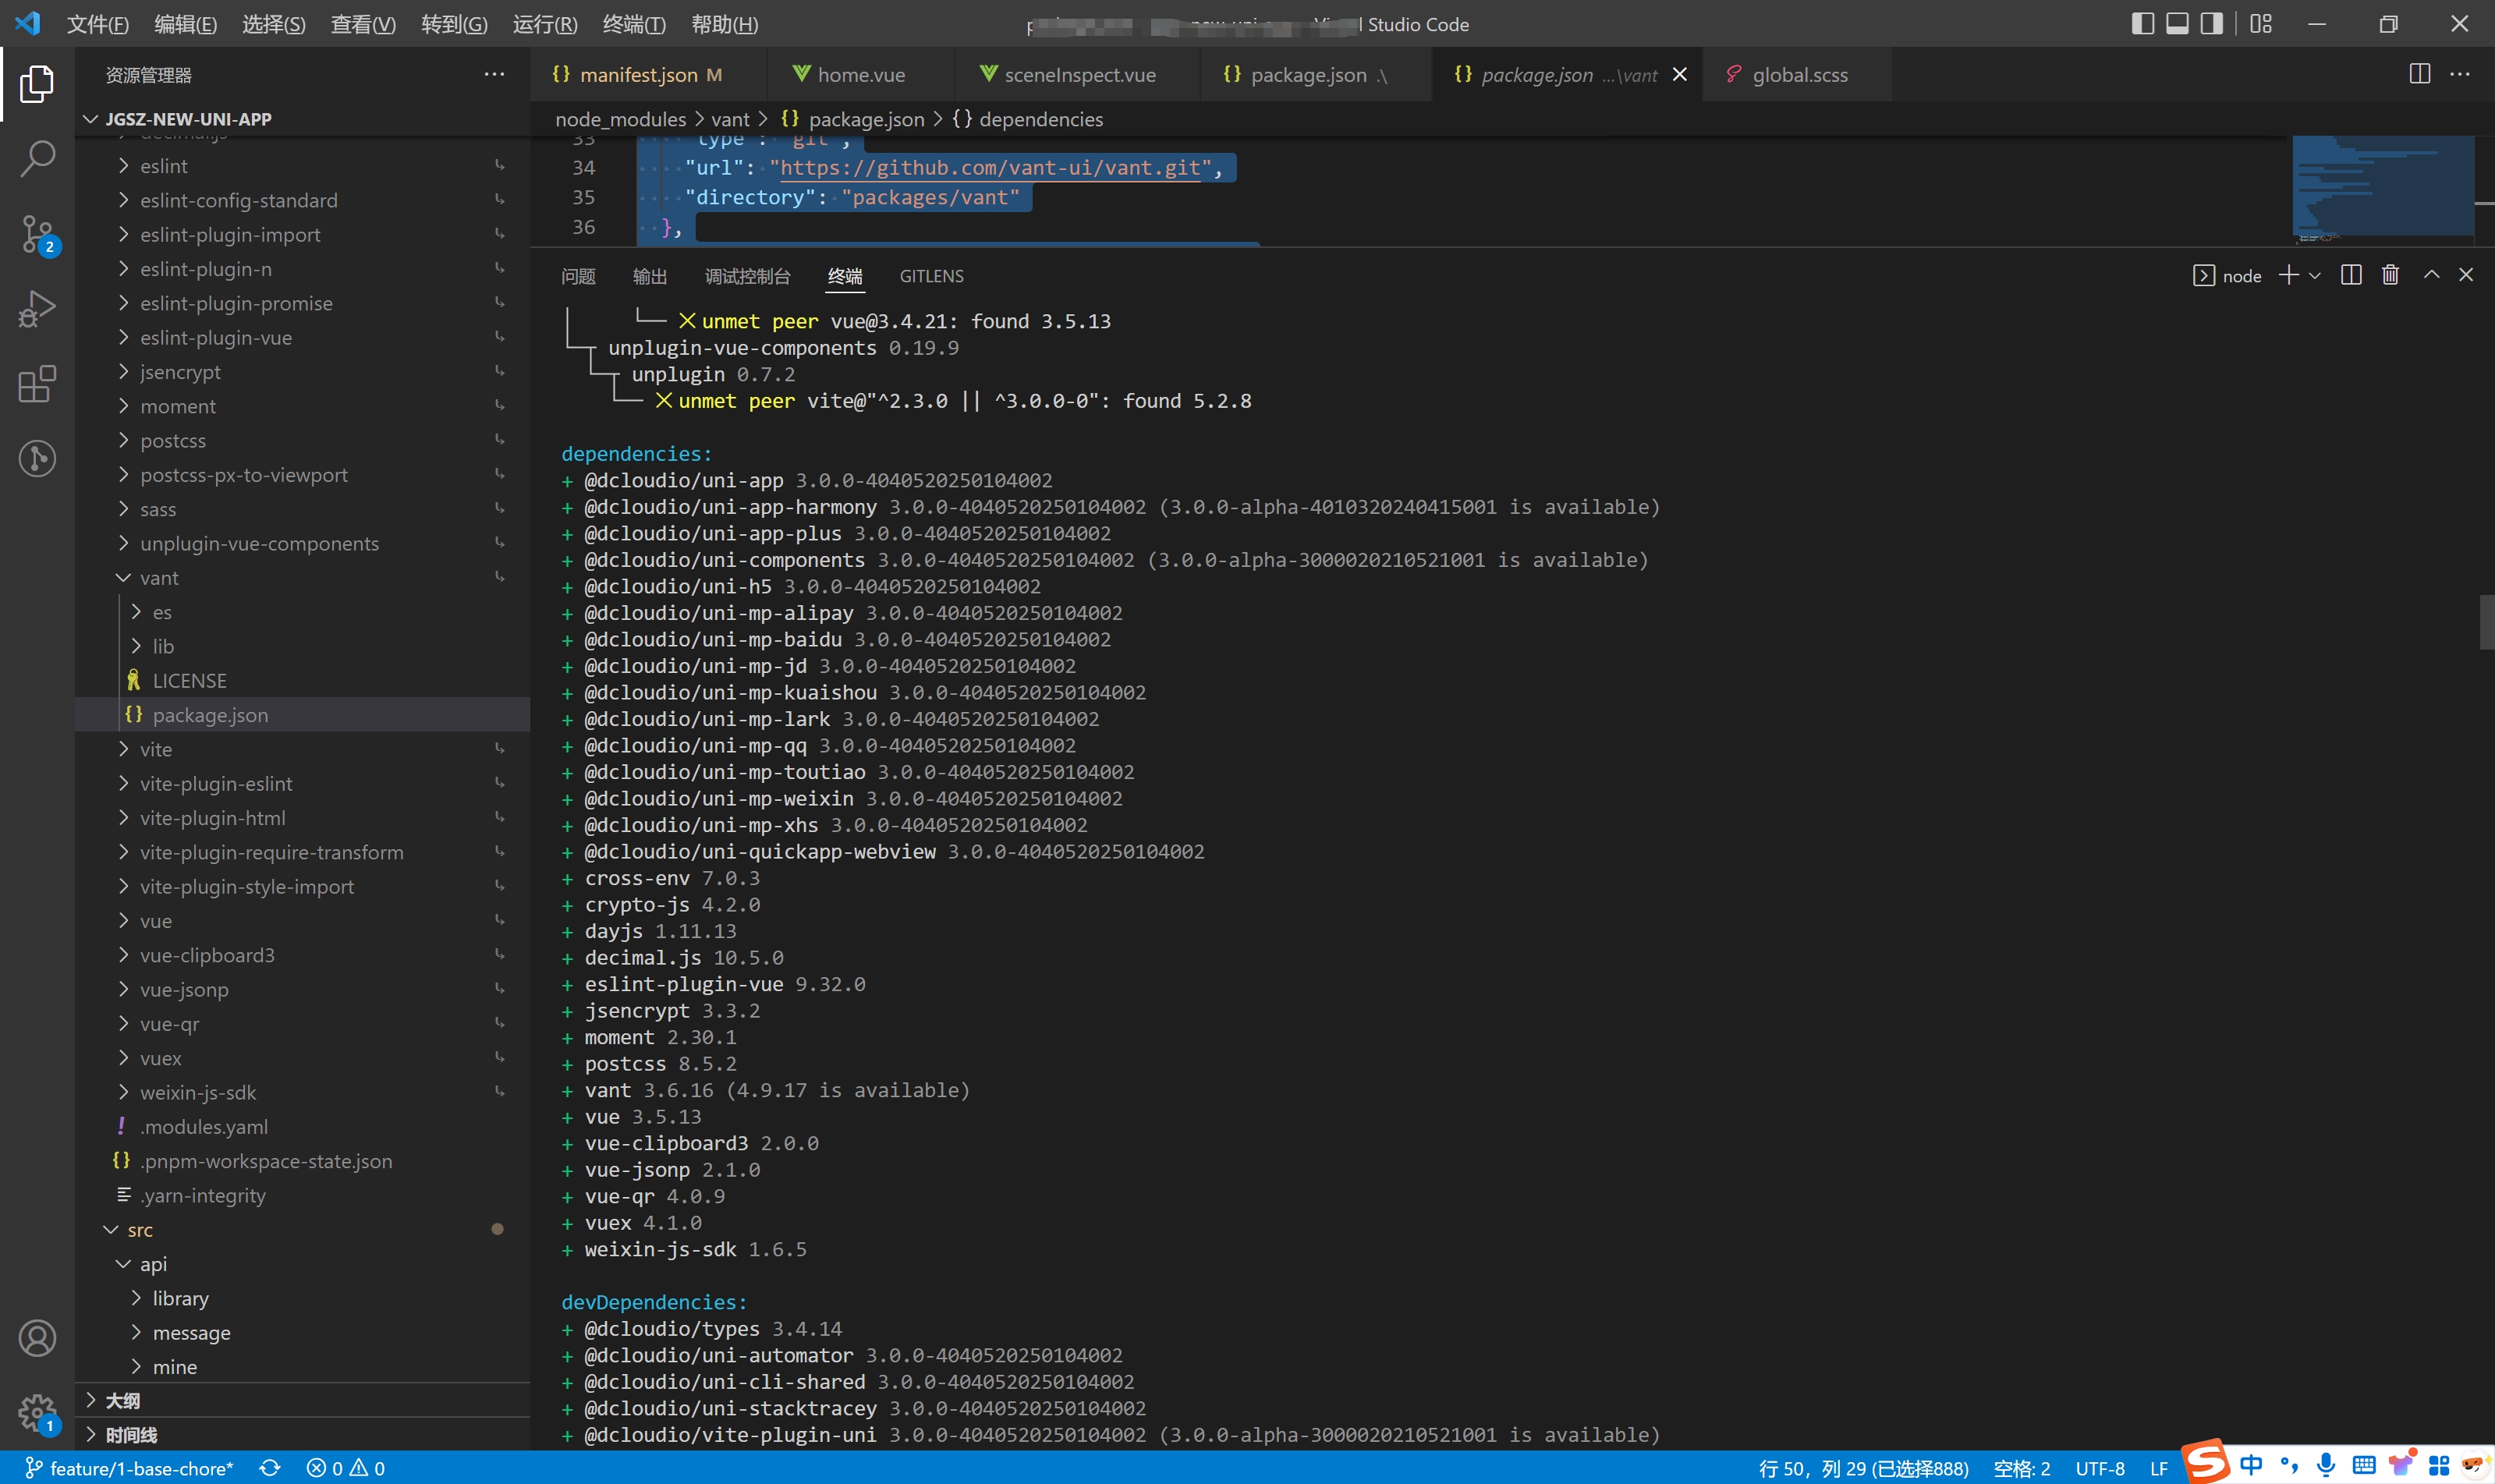Toggle the bottom panel visibility

pyautogui.click(x=2177, y=23)
